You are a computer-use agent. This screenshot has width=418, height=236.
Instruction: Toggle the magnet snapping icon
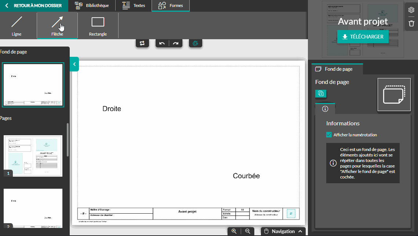(x=196, y=43)
